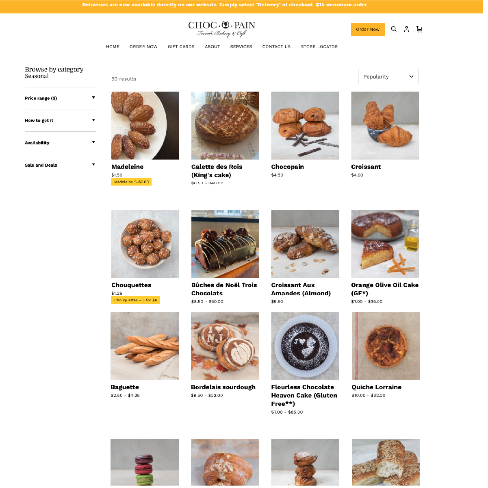This screenshot has height=488, width=488.
Task: Open the Popularity sort dropdown
Action: 388,76
